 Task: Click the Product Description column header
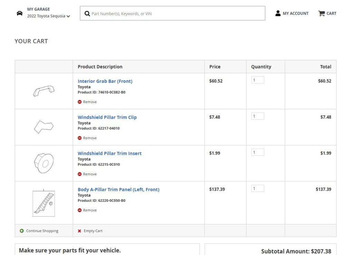[100, 67]
